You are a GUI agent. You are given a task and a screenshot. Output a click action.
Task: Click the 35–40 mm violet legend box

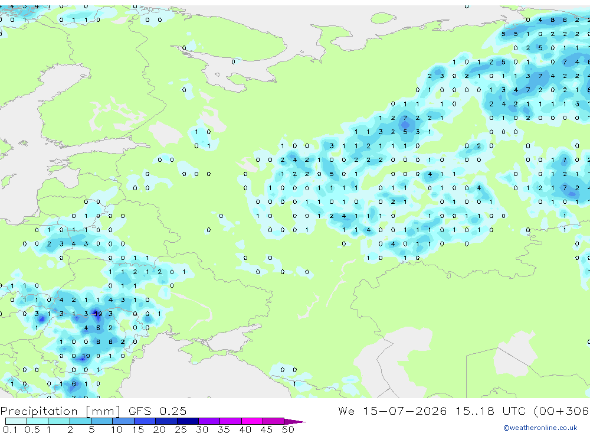pos(231,421)
